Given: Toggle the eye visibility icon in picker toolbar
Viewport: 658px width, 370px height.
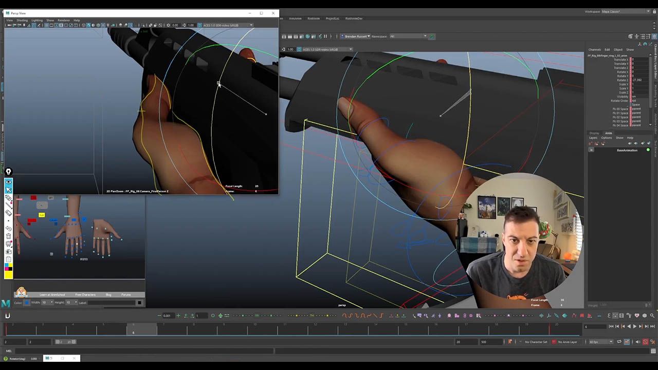Looking at the screenshot, I should coord(8,182).
